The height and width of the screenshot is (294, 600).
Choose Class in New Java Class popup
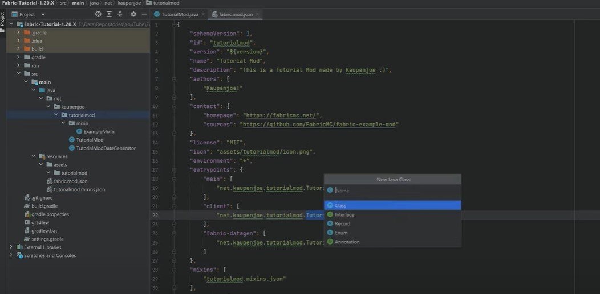392,205
